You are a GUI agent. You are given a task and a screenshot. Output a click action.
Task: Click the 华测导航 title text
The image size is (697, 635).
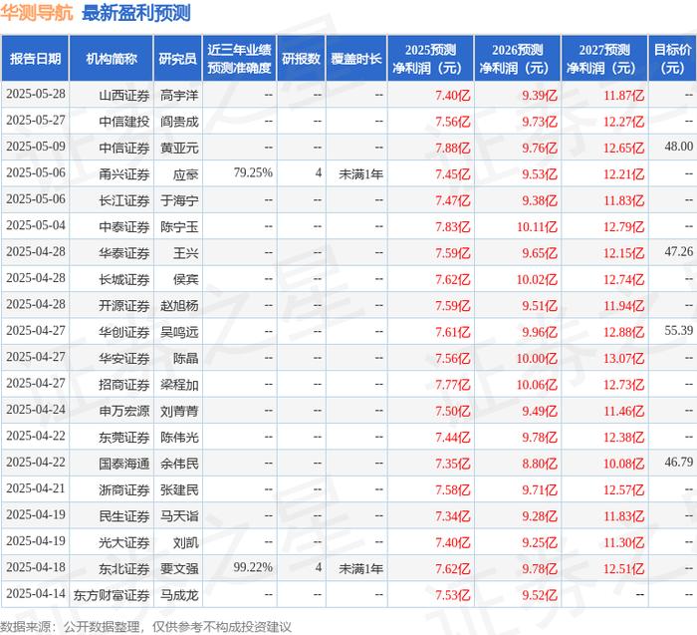37,12
